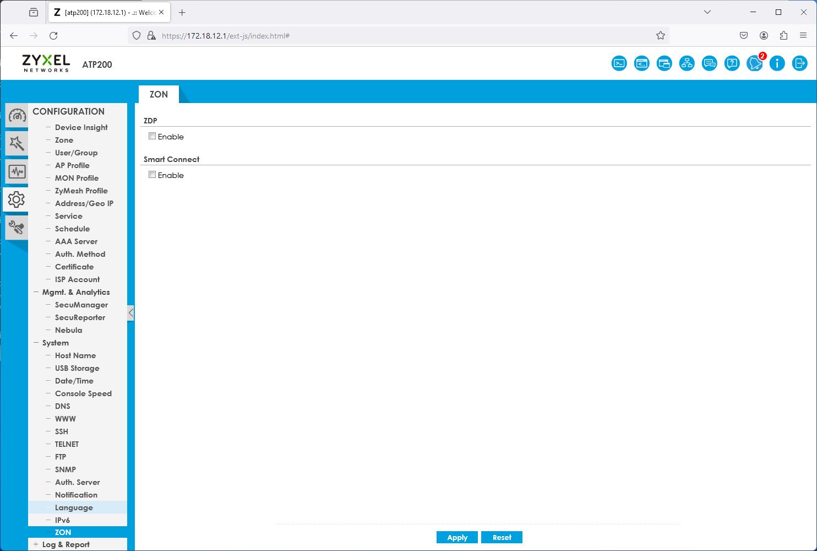Open the USB Storage settings
Screen dimensions: 817x551
click(77, 368)
